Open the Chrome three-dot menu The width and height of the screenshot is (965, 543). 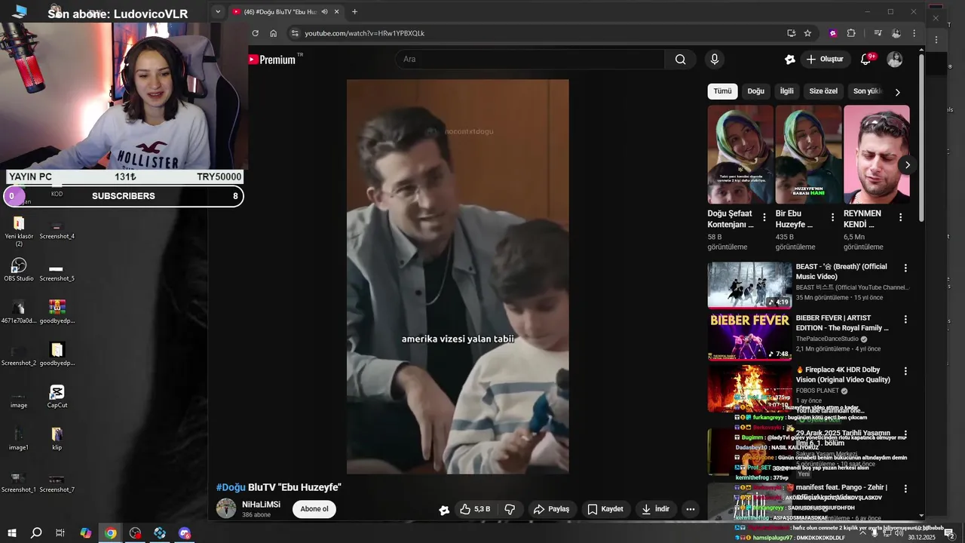914,33
